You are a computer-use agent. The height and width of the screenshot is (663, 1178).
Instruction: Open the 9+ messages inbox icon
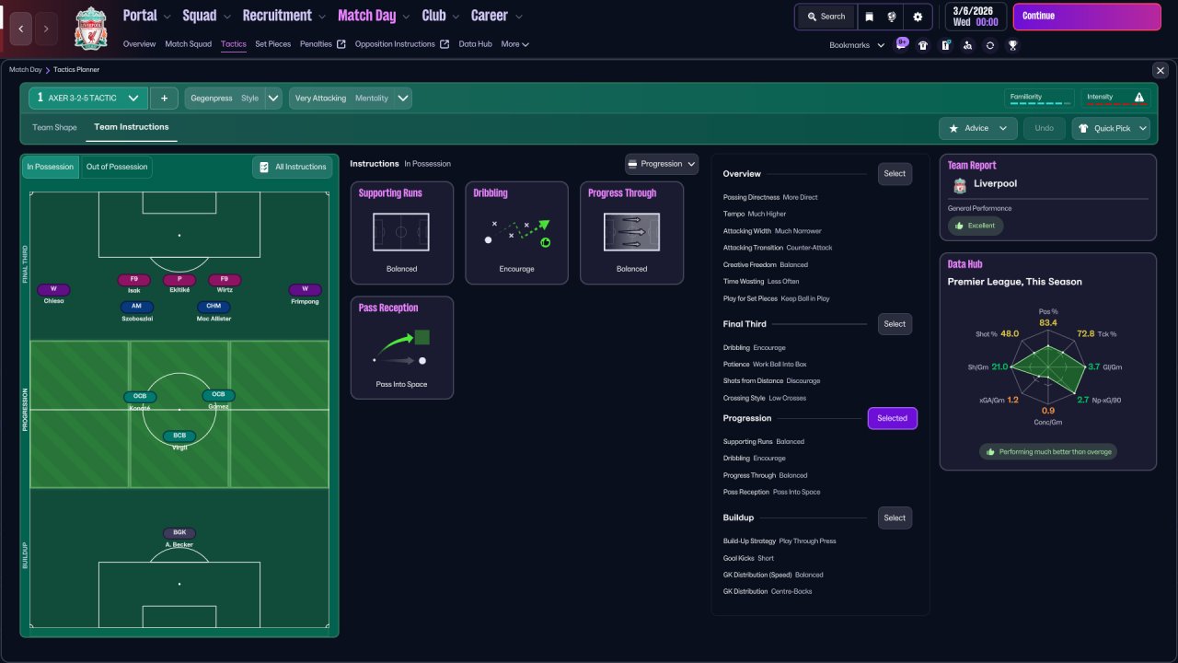tap(901, 44)
